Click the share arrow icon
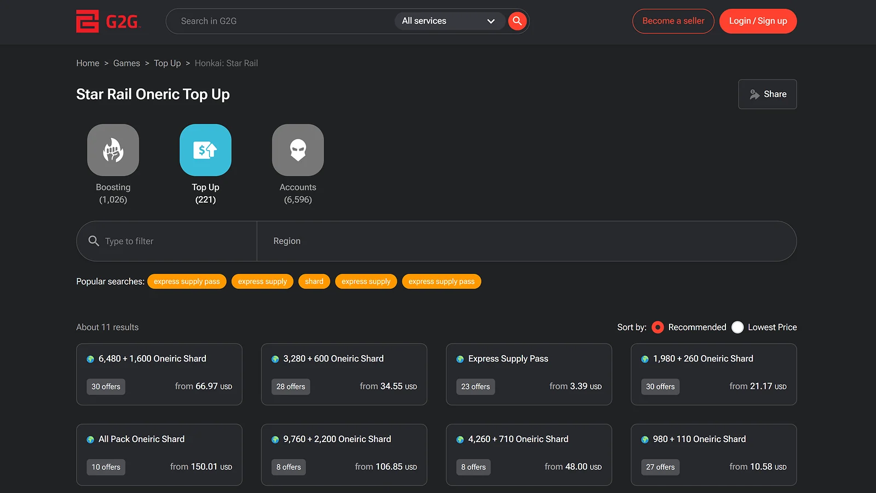Screen dimensions: 876x493 pyautogui.click(x=754, y=94)
